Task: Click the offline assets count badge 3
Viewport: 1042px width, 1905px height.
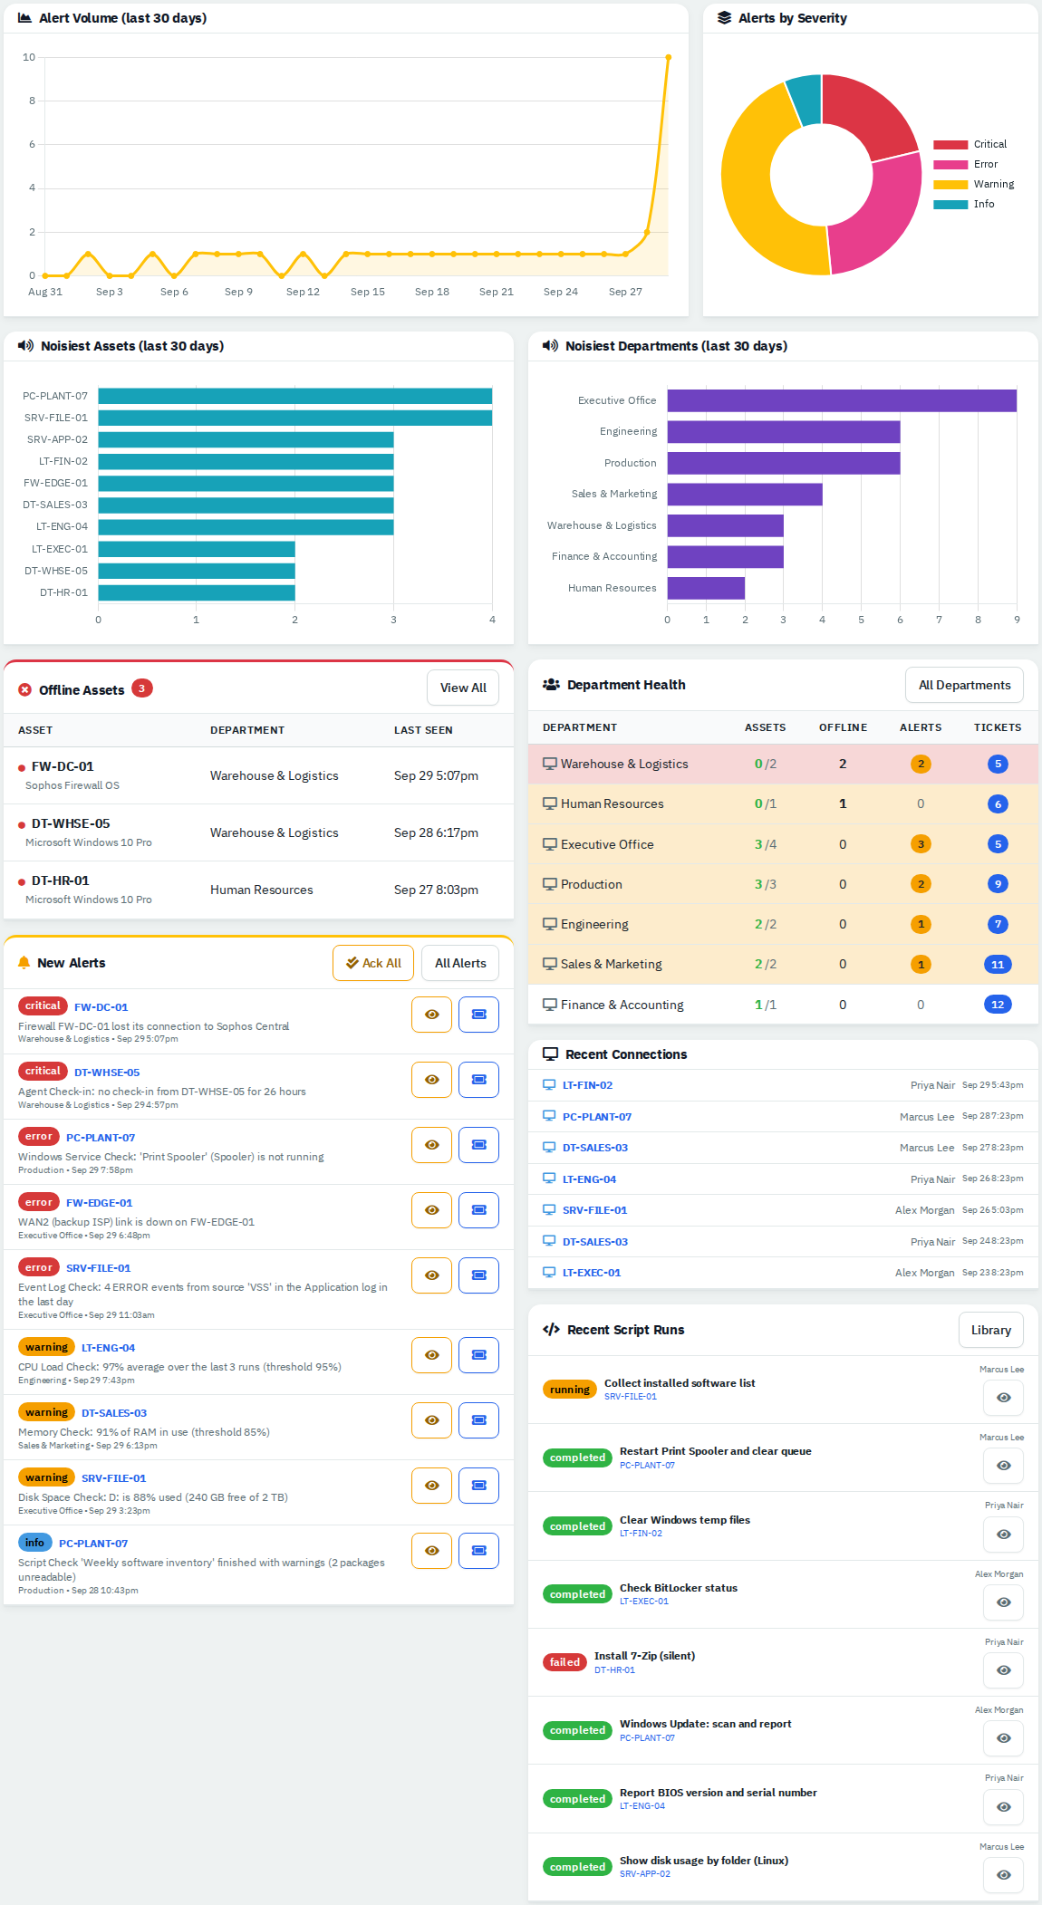Action: pyautogui.click(x=142, y=688)
